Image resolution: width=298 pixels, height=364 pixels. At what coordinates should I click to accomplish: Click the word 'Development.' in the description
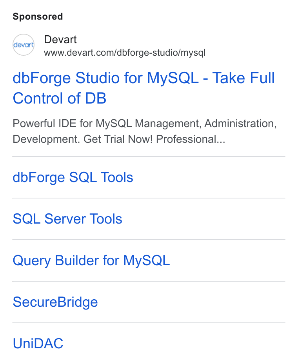(x=46, y=139)
